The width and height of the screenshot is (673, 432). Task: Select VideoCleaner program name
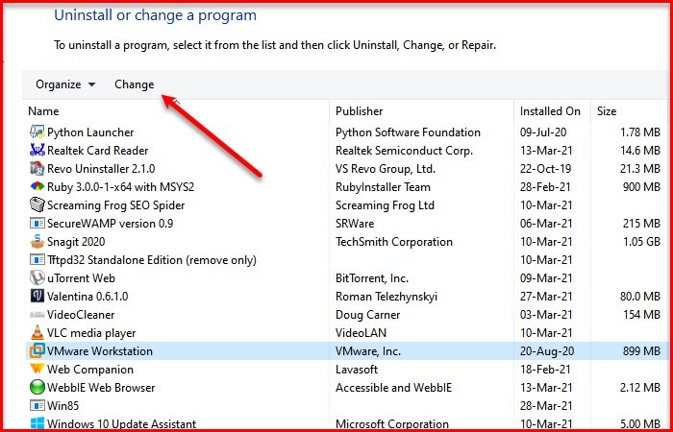tap(81, 315)
